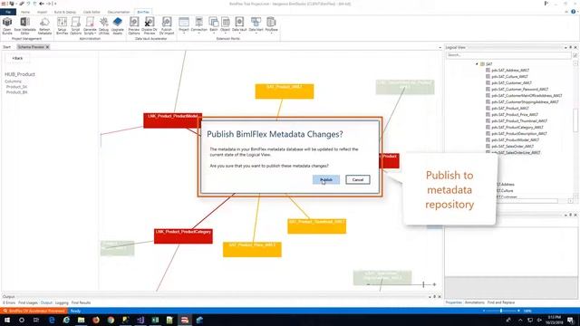Click the Logical View vertical scrollbar
The height and width of the screenshot is (326, 580).
tap(575, 120)
